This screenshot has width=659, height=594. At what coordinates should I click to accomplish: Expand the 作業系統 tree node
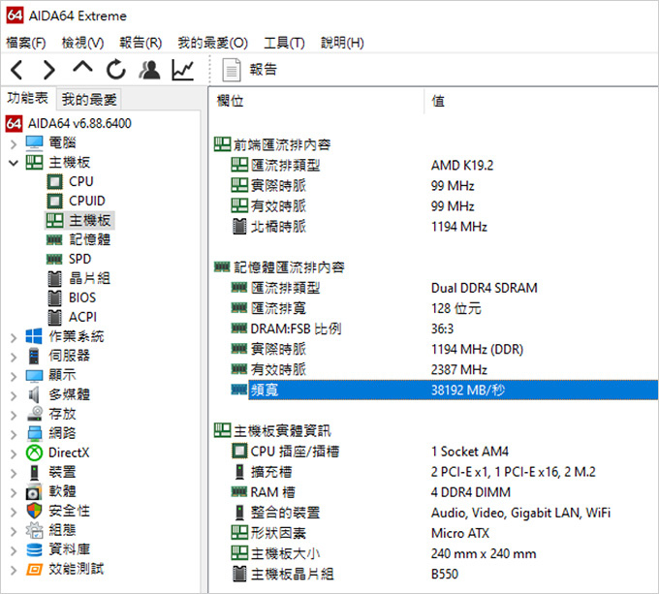[x=14, y=337]
